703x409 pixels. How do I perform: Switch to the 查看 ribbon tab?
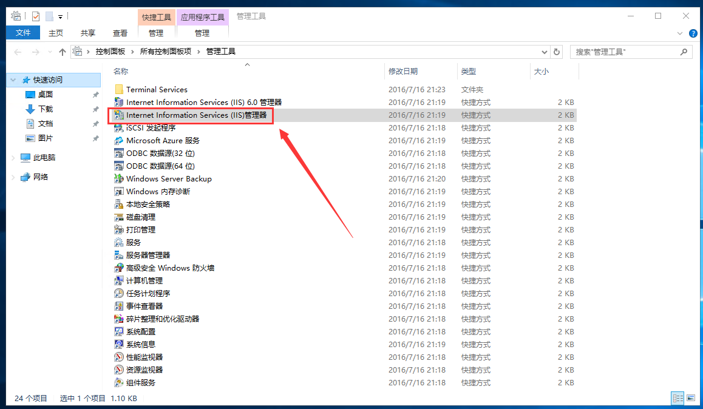(120, 33)
